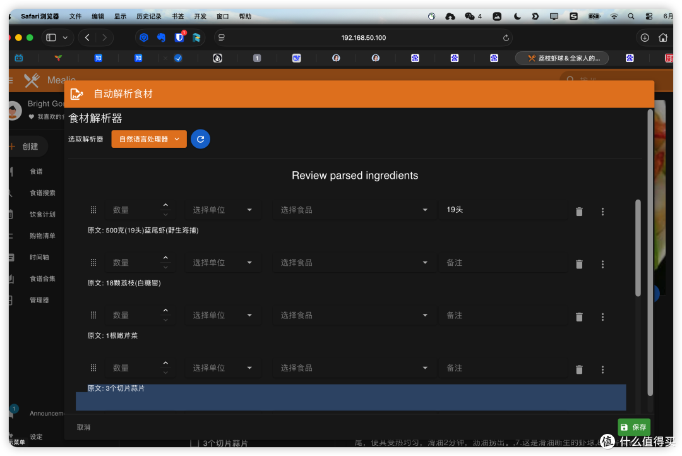
Task: Check the 3个切片蒜片 ingredient checkbox
Action: (x=195, y=443)
